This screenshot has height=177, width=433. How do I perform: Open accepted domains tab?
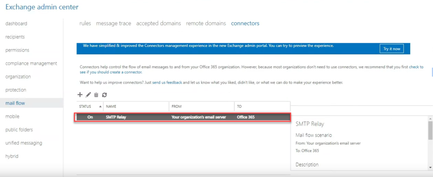[159, 23]
